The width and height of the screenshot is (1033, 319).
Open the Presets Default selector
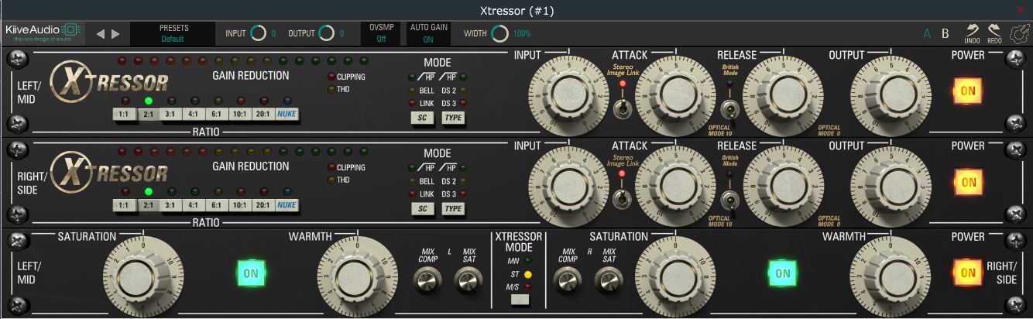[x=174, y=33]
